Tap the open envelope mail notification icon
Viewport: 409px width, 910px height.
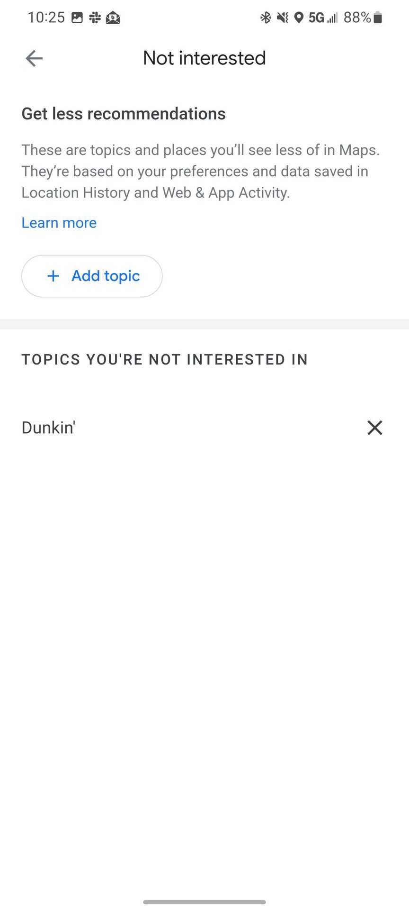coord(113,18)
